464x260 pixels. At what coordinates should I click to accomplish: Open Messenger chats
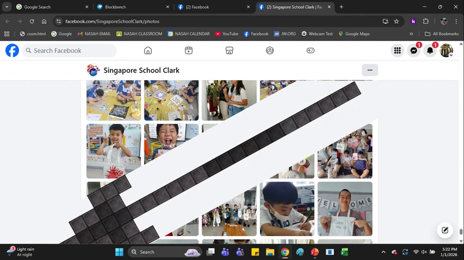tap(414, 50)
